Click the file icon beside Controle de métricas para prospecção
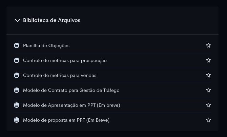Viewport: 227px width, 137px height. (x=17, y=60)
